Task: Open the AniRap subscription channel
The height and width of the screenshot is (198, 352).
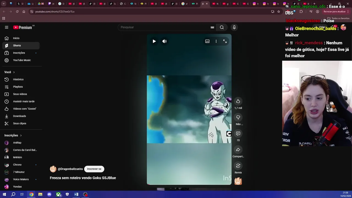Action: point(21,143)
